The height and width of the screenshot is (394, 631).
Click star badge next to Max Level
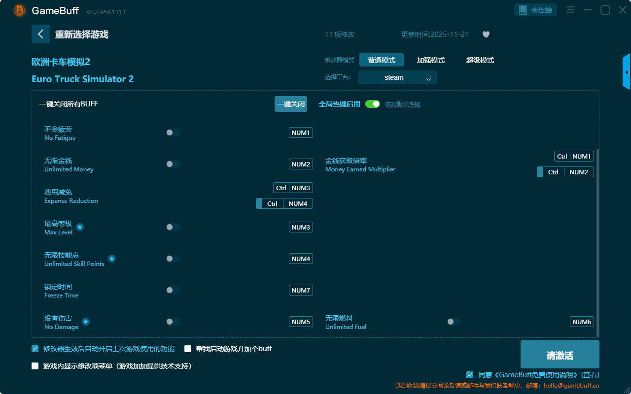click(80, 227)
